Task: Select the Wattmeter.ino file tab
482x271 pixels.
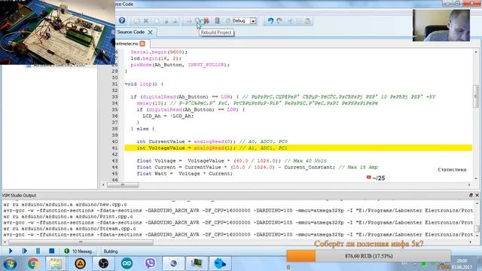Action: click(127, 44)
